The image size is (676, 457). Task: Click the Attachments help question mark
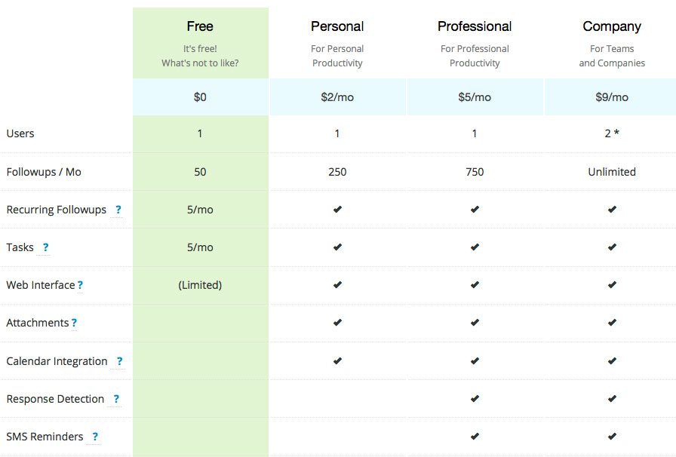click(x=74, y=323)
